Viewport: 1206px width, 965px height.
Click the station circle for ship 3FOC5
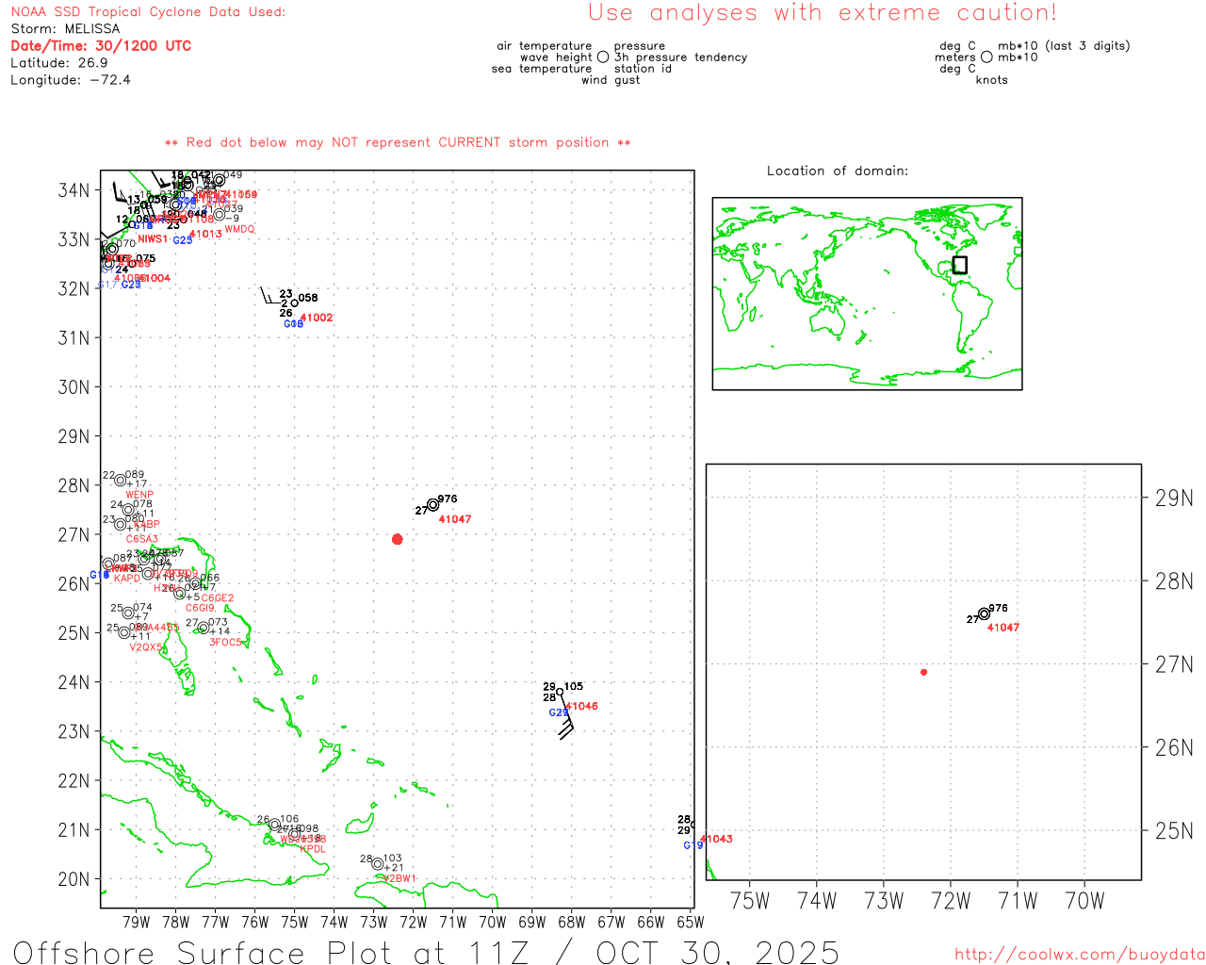pos(203,628)
